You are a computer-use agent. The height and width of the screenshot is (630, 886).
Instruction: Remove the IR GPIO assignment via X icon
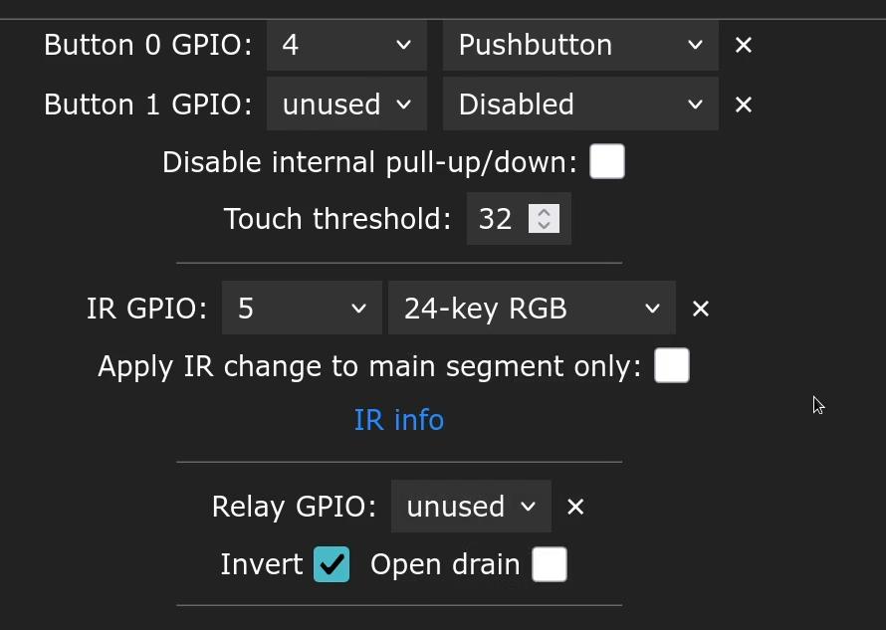[x=700, y=309]
